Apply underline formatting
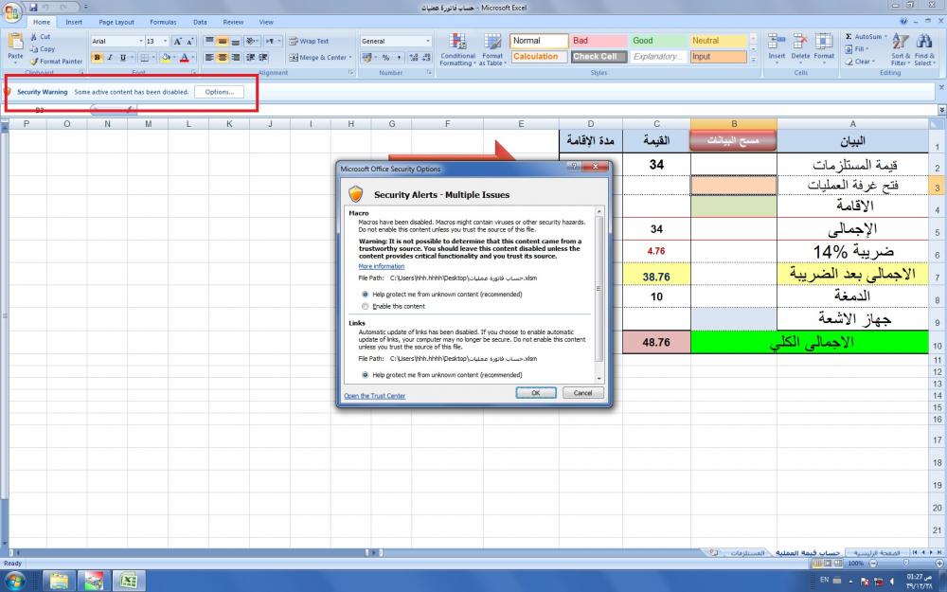The width and height of the screenshot is (947, 592). pyautogui.click(x=122, y=58)
